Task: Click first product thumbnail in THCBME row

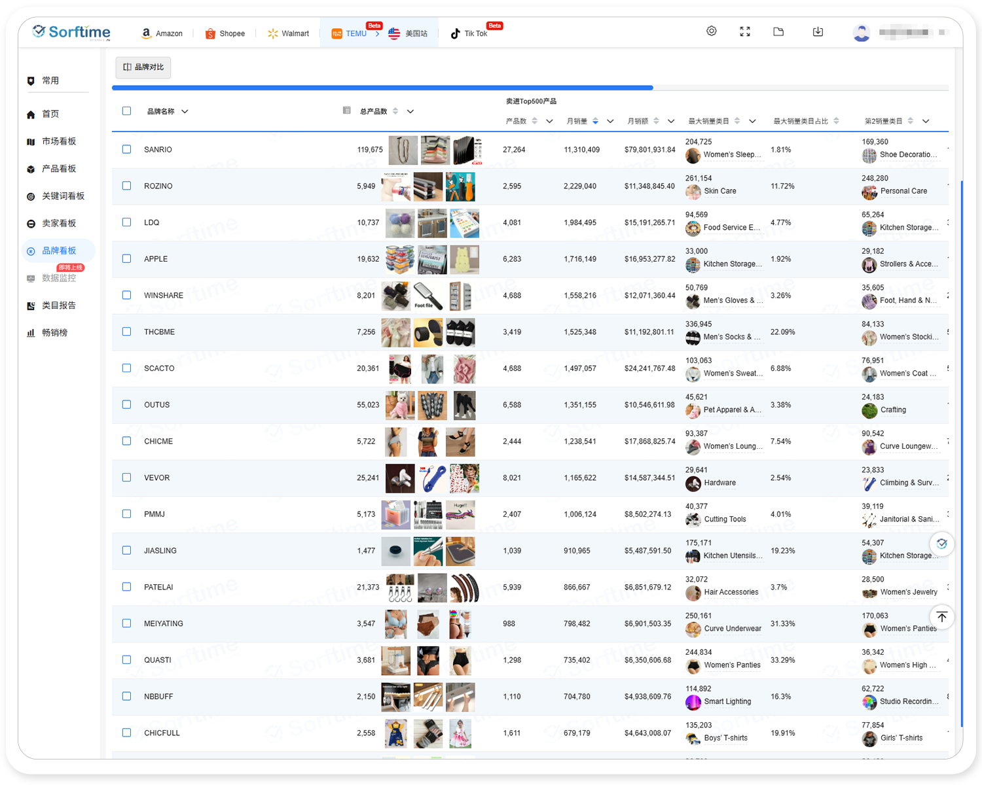Action: (396, 332)
